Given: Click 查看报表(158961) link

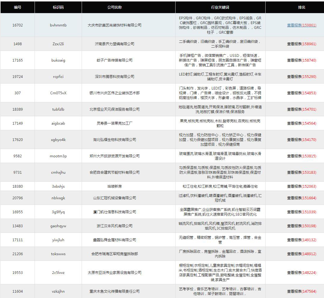Looking at the screenshot, I should [301, 44].
